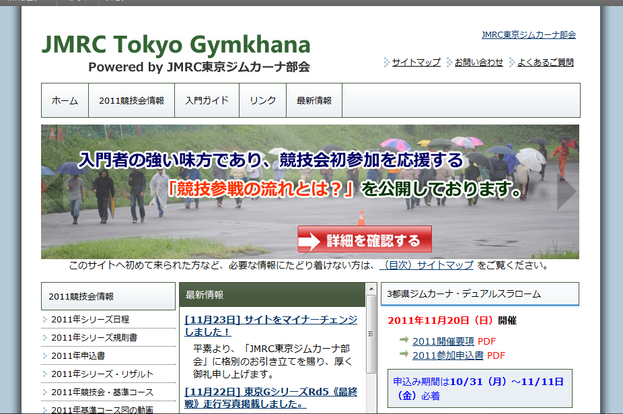Click the 2011競技会情報 sidebar heading
The height and width of the screenshot is (414, 623).
(x=108, y=296)
